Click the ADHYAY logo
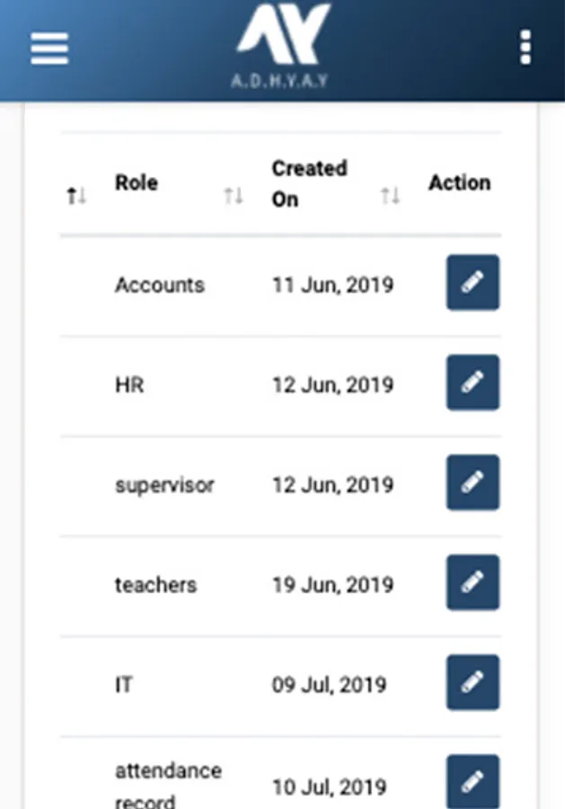The image size is (565, 809). [x=283, y=47]
